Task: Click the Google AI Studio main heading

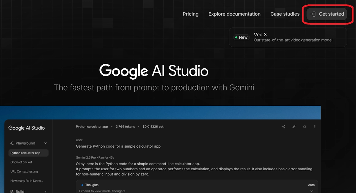Action: pyautogui.click(x=154, y=71)
